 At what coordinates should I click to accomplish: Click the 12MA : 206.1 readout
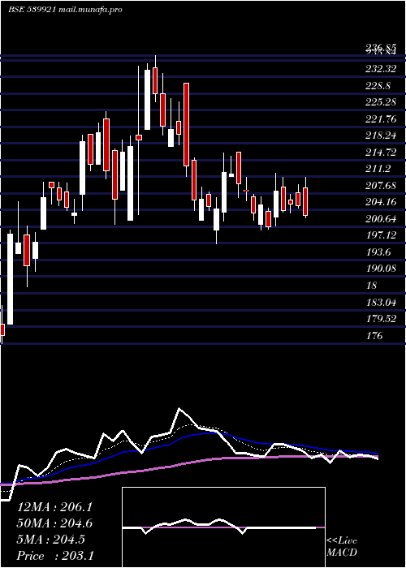click(54, 507)
